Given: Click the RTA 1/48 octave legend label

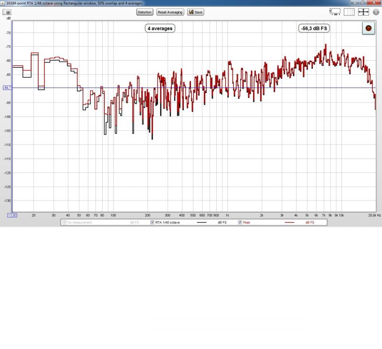Looking at the screenshot, I should 168,222.
